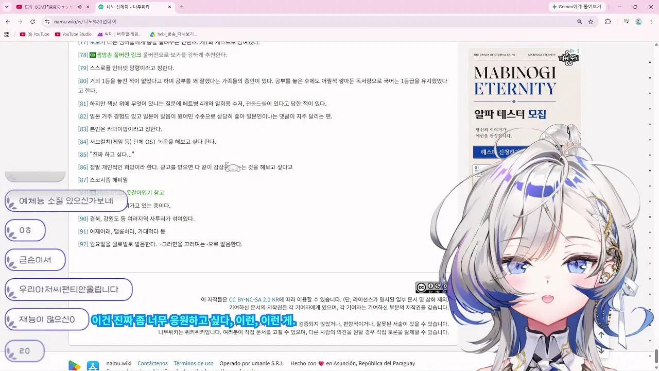Screen dimensions: 659x371
Task: Click the 테스터 신청하기 ad button
Action: pos(499,152)
